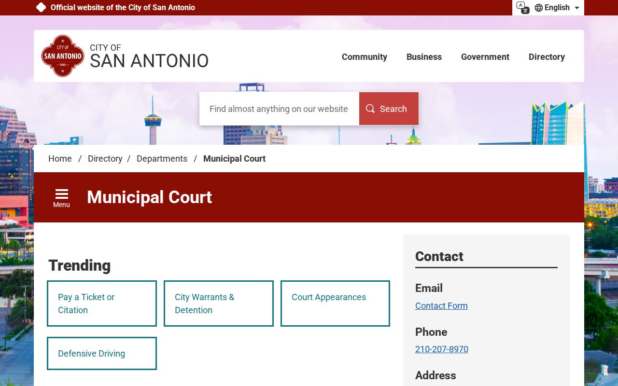This screenshot has height=386, width=618.
Task: Go to Departments breadcrumb link
Action: (162, 159)
